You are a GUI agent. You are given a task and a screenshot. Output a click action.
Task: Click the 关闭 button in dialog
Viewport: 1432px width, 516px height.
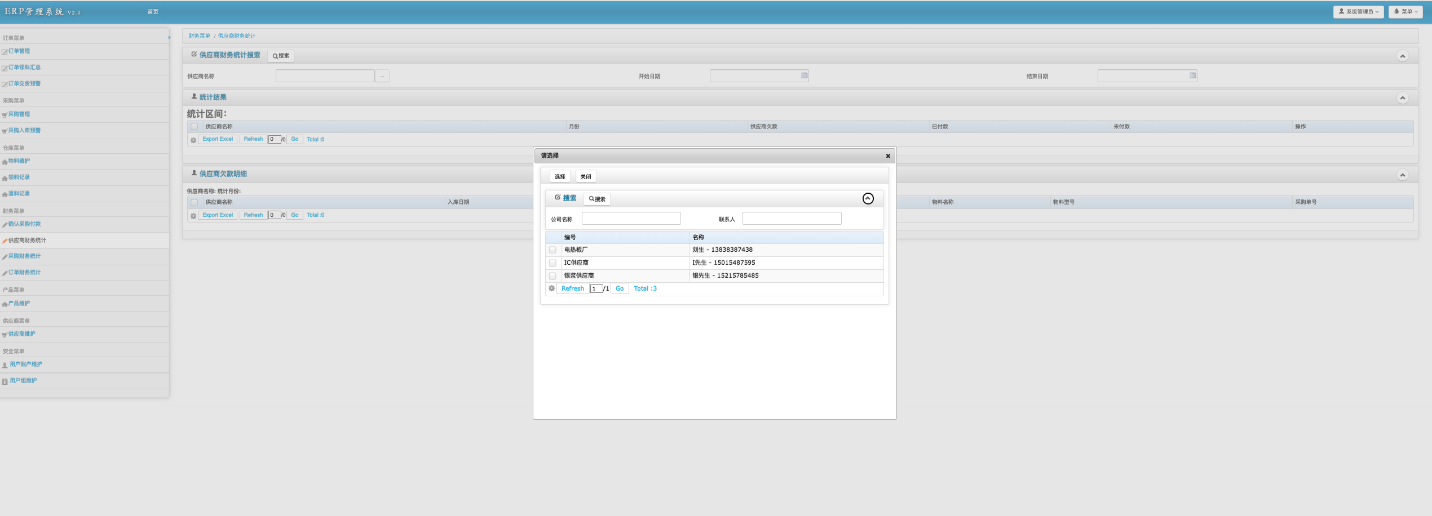pyautogui.click(x=586, y=176)
